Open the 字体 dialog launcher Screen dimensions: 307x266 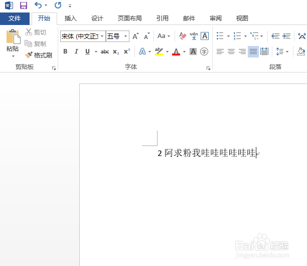(208, 68)
